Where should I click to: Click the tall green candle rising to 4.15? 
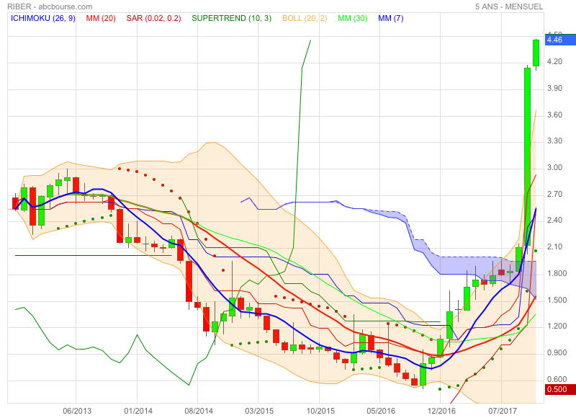pos(527,156)
